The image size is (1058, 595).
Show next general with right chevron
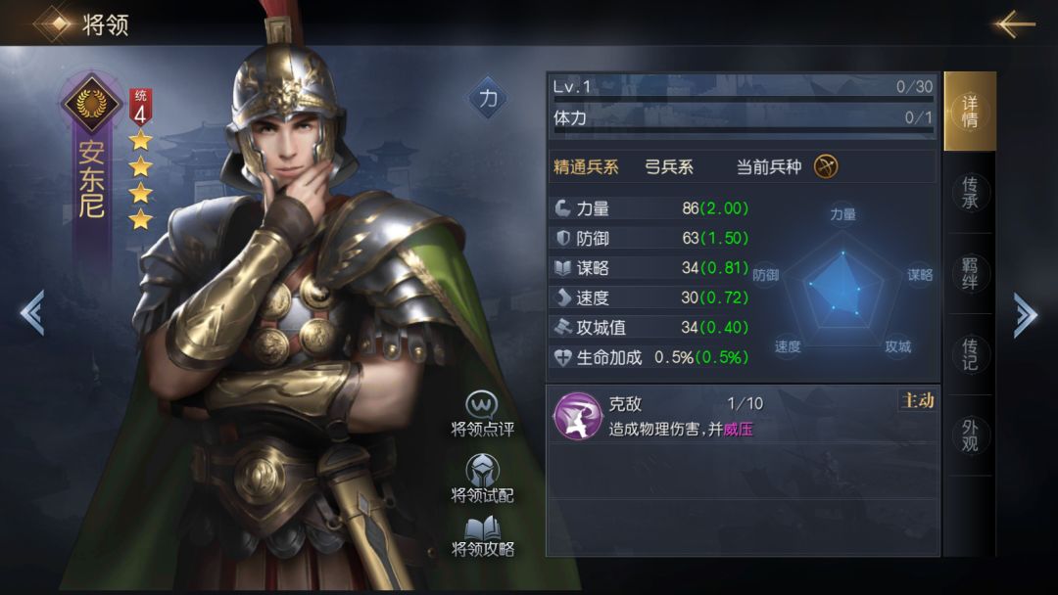coord(1025,312)
